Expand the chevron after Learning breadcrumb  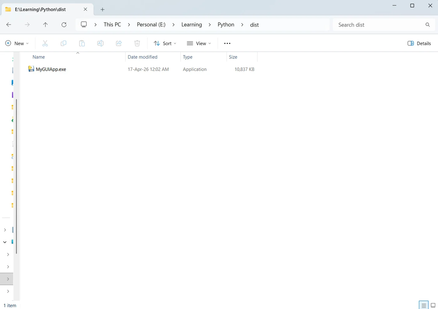click(x=210, y=25)
